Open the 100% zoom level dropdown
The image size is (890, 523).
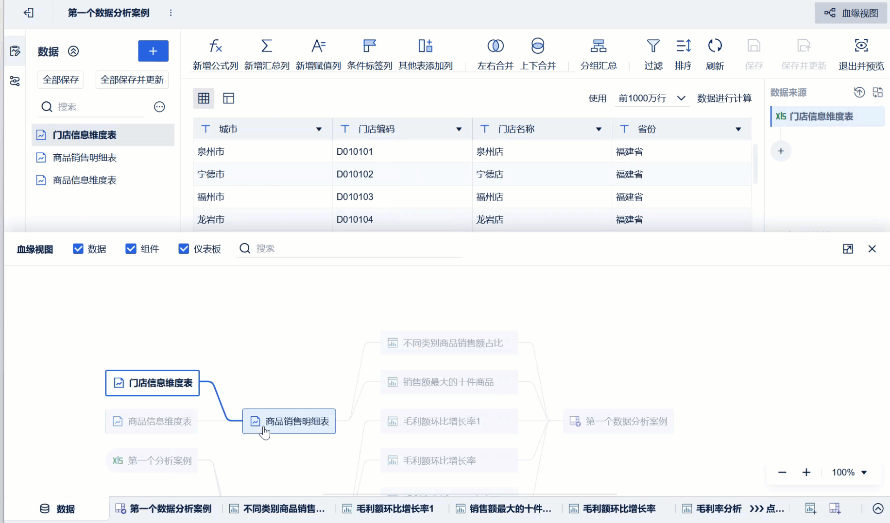pos(850,473)
